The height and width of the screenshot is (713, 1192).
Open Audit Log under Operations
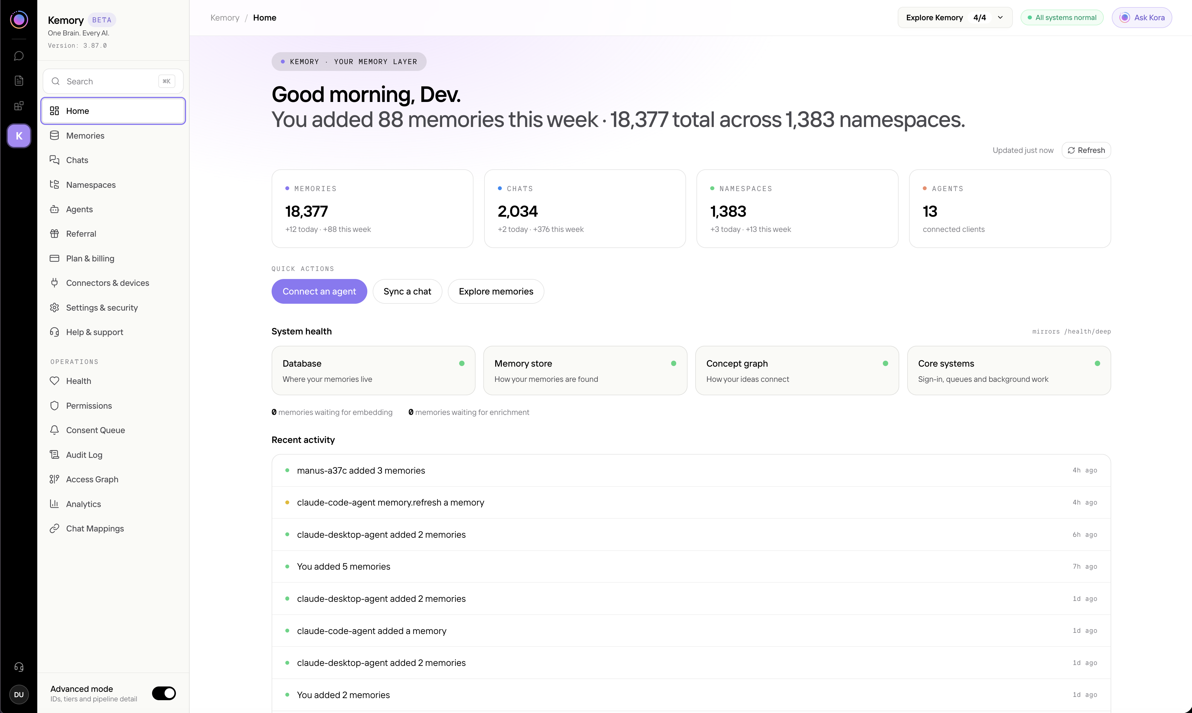click(x=113, y=455)
